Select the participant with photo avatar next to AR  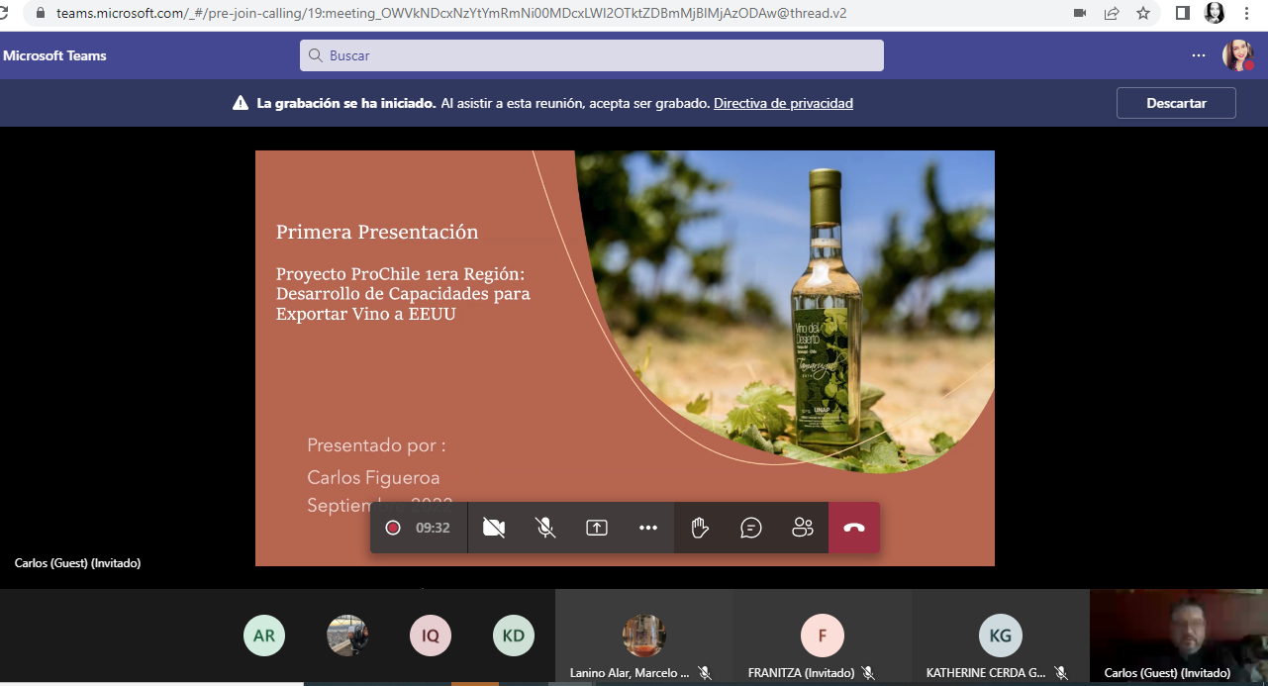[347, 636]
